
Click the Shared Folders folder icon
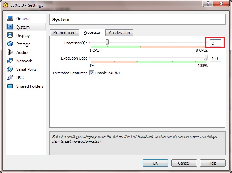pyautogui.click(x=10, y=86)
